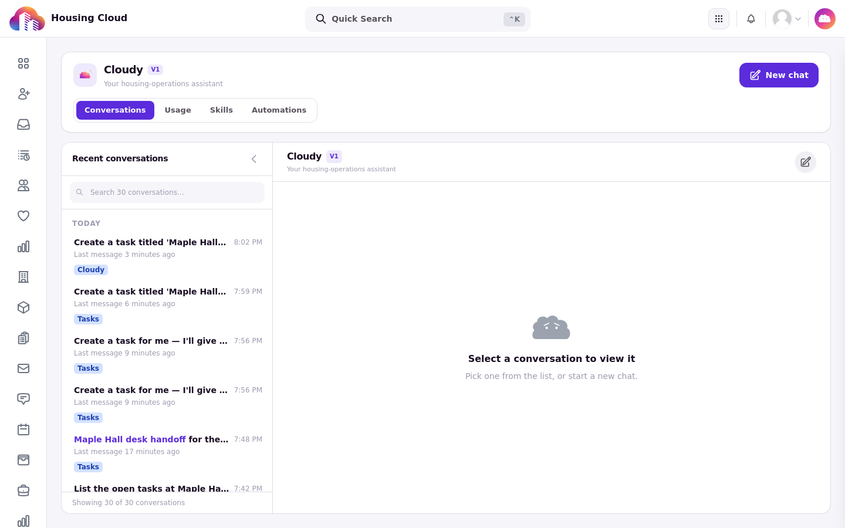Viewport: 845px width, 528px height.
Task: Click the Search 30 conversations field
Action: [x=167, y=192]
